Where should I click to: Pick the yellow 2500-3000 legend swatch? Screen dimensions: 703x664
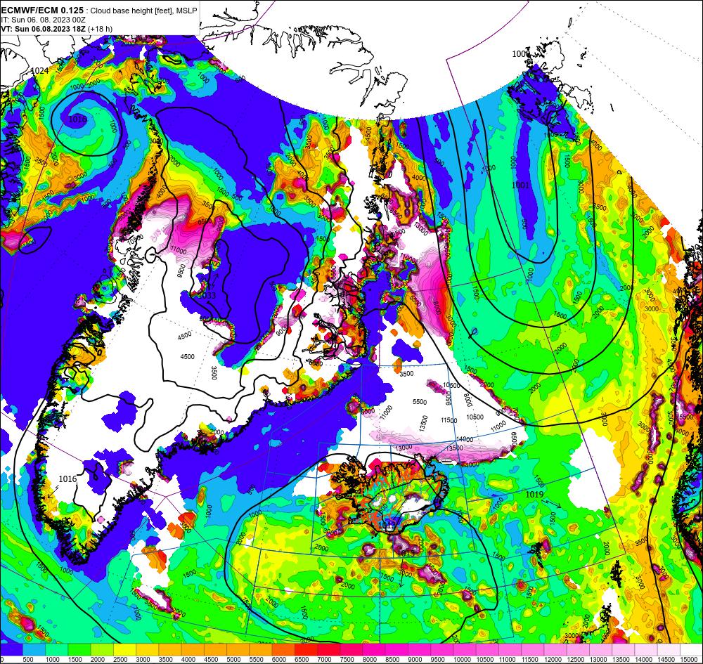tap(124, 650)
